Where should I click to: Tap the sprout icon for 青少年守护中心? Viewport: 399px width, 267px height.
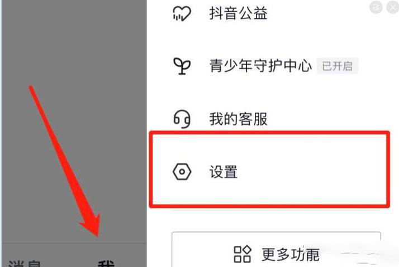tap(182, 66)
